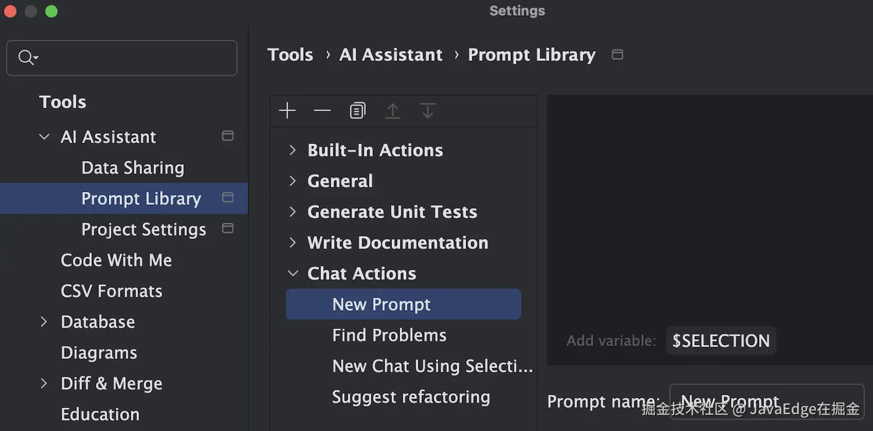
Task: Click icon next to Prompt Library breadcrumb
Action: pyautogui.click(x=618, y=55)
